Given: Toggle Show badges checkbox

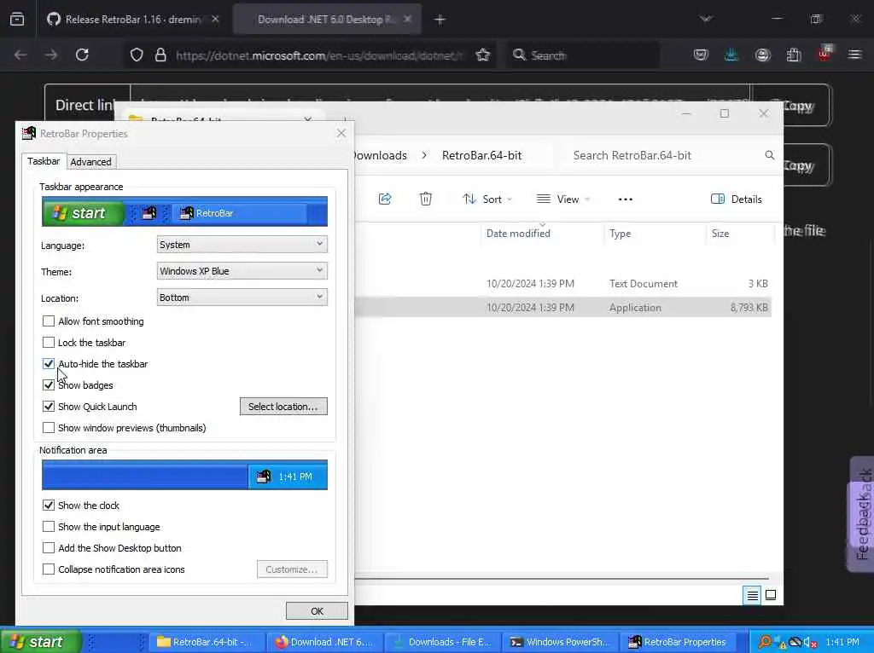Looking at the screenshot, I should [x=49, y=384].
